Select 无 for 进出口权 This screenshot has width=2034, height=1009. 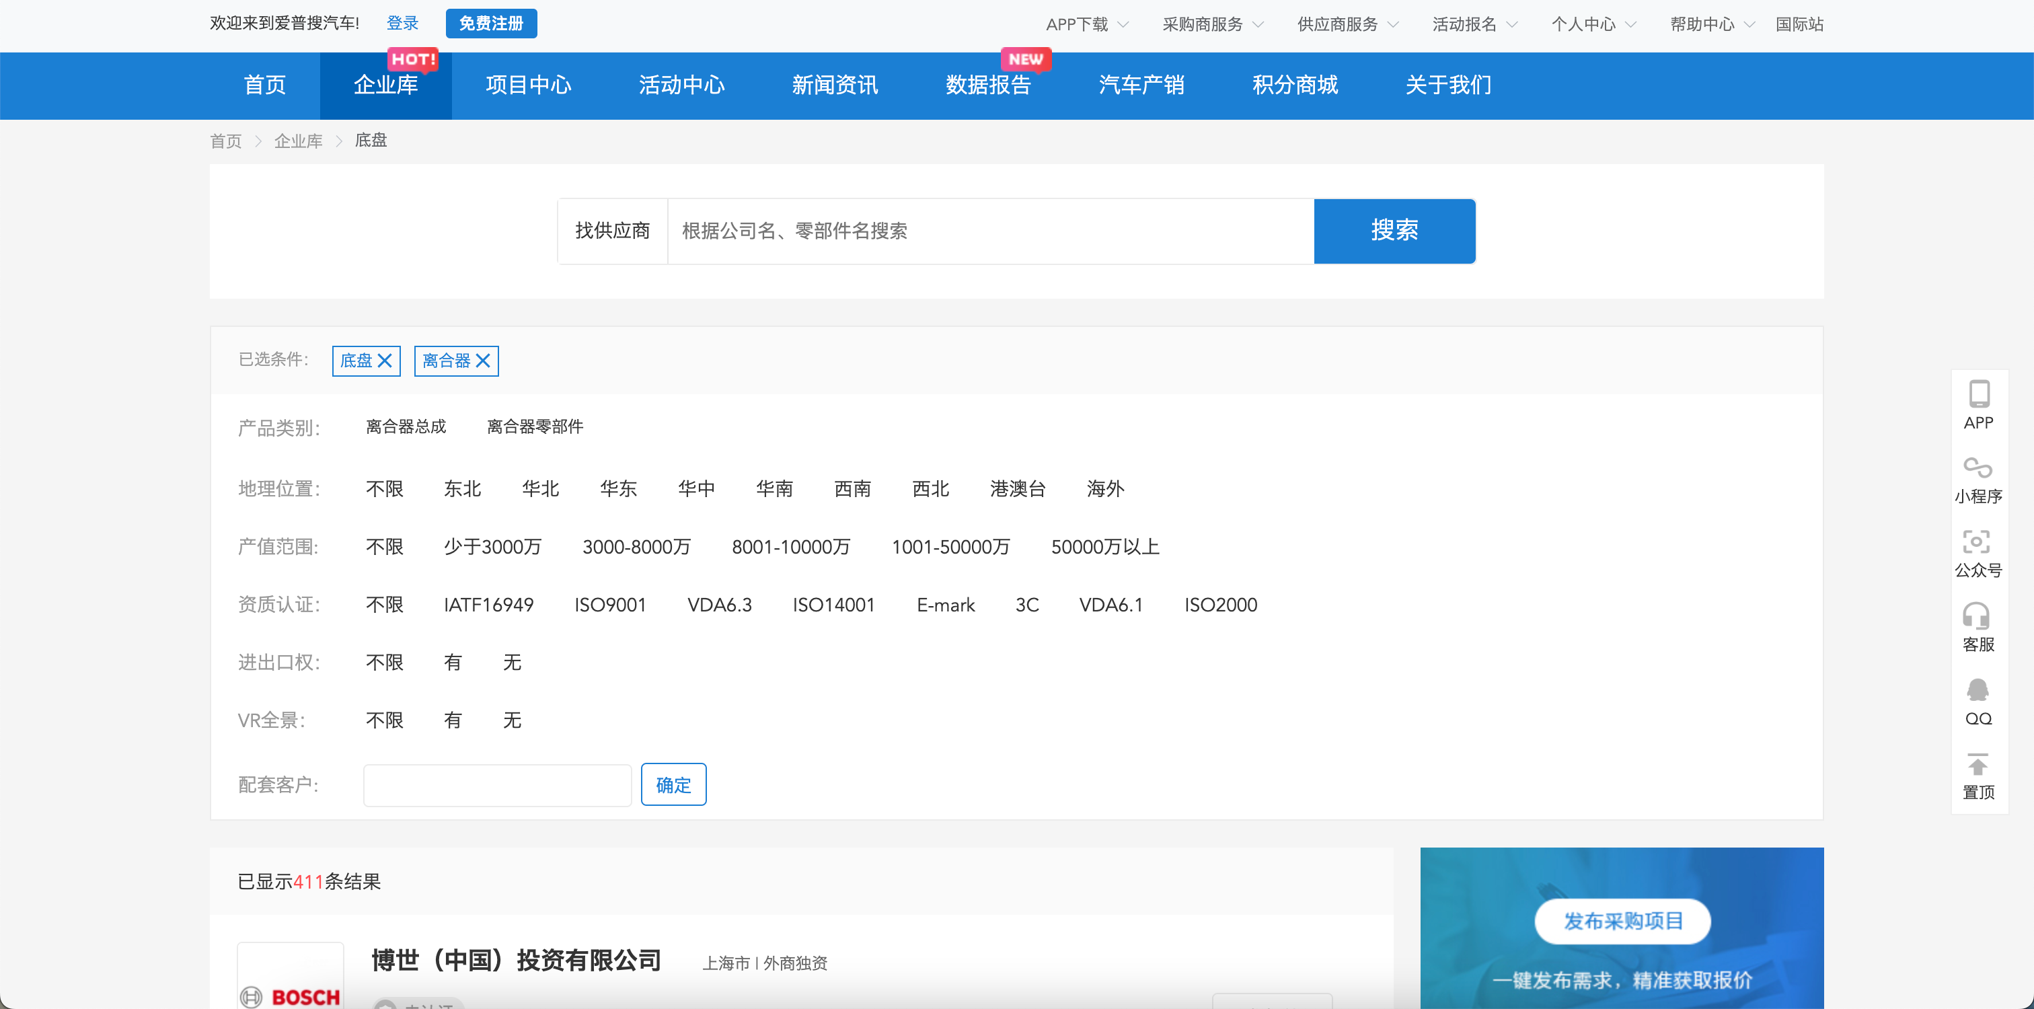point(512,663)
